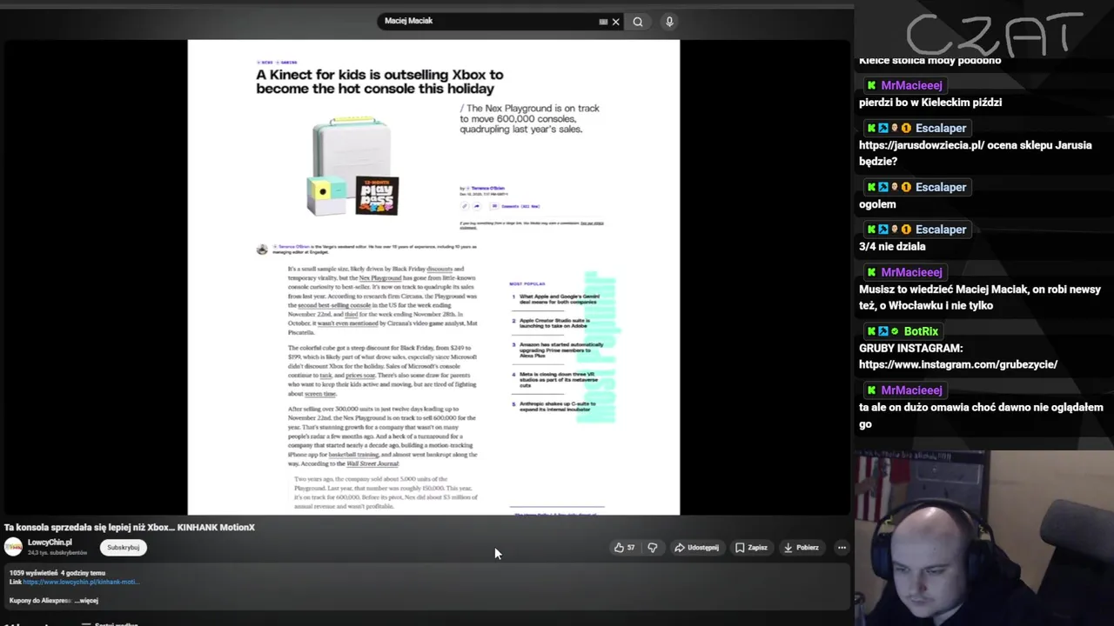Click Escalaper name above the jarusdowziecia link
Image resolution: width=1114 pixels, height=626 pixels.
(941, 128)
